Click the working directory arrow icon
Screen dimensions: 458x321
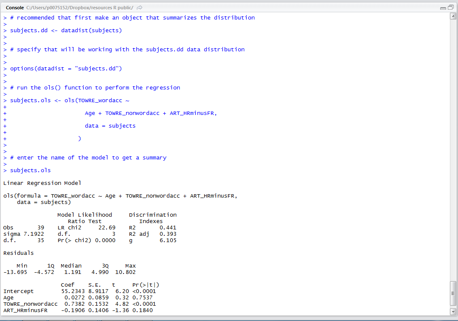point(140,8)
